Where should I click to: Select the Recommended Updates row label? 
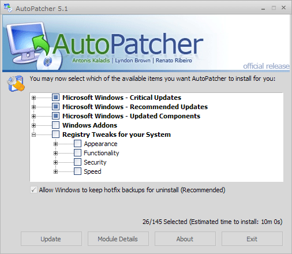point(135,107)
